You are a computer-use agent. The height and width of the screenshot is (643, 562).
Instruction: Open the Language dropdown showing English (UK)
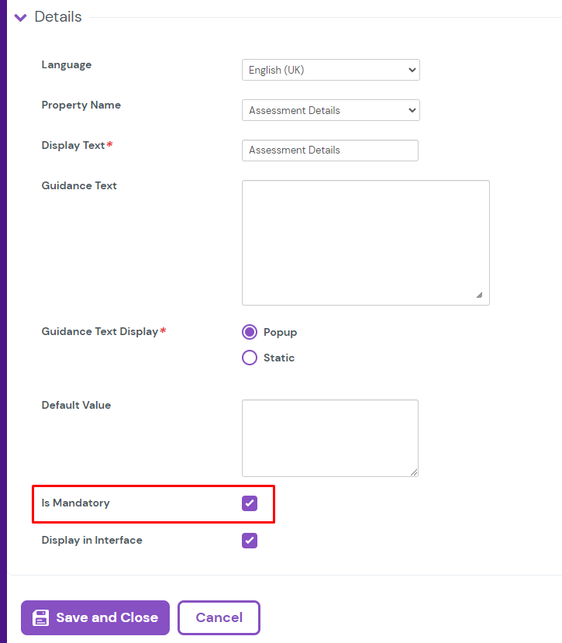(x=330, y=70)
